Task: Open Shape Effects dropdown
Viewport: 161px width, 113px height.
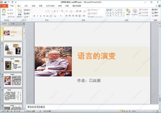Action: (144, 15)
